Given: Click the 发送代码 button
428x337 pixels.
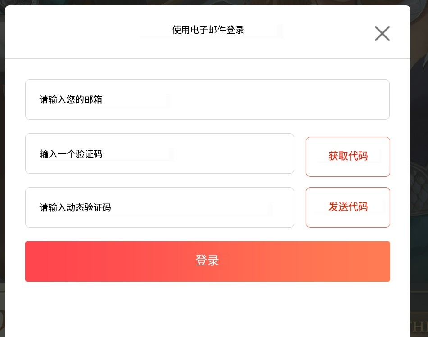Looking at the screenshot, I should 348,207.
